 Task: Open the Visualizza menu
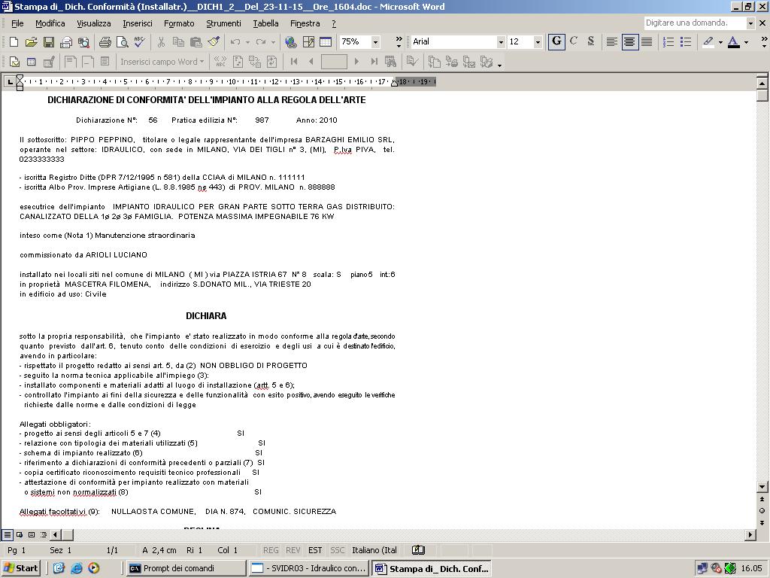(94, 23)
